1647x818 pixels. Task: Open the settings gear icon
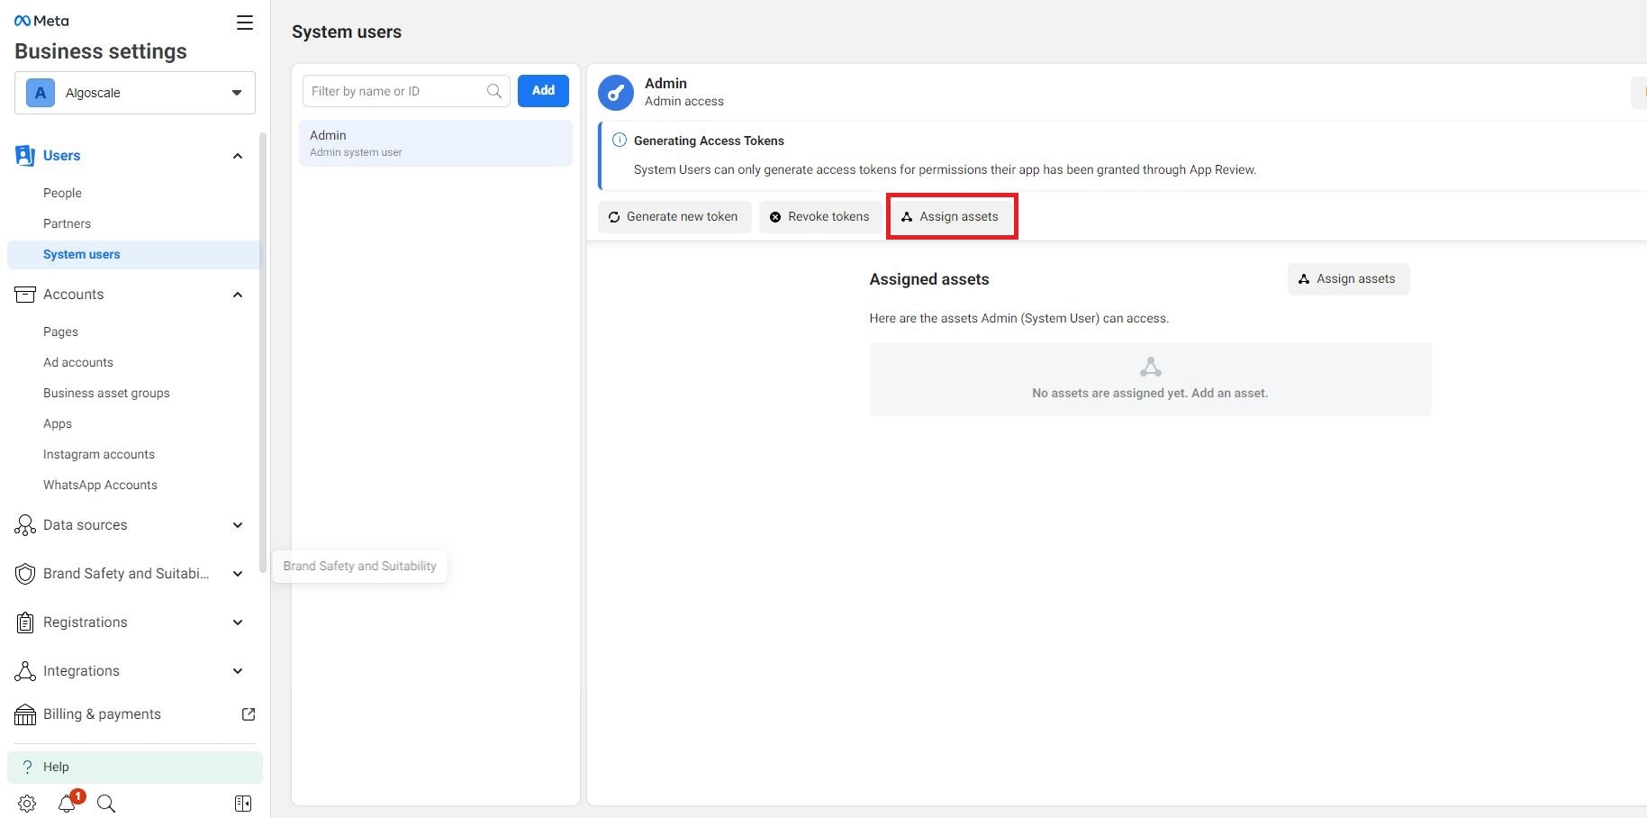coord(27,804)
